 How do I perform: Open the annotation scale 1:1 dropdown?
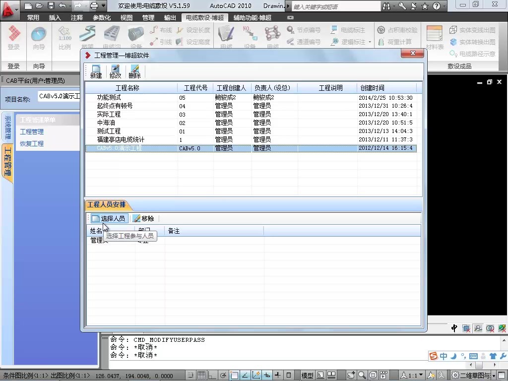click(412, 376)
